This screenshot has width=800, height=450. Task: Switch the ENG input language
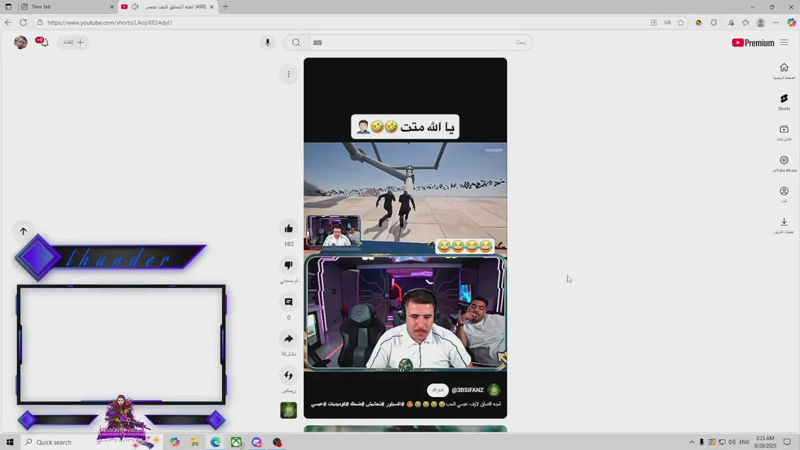tap(744, 442)
